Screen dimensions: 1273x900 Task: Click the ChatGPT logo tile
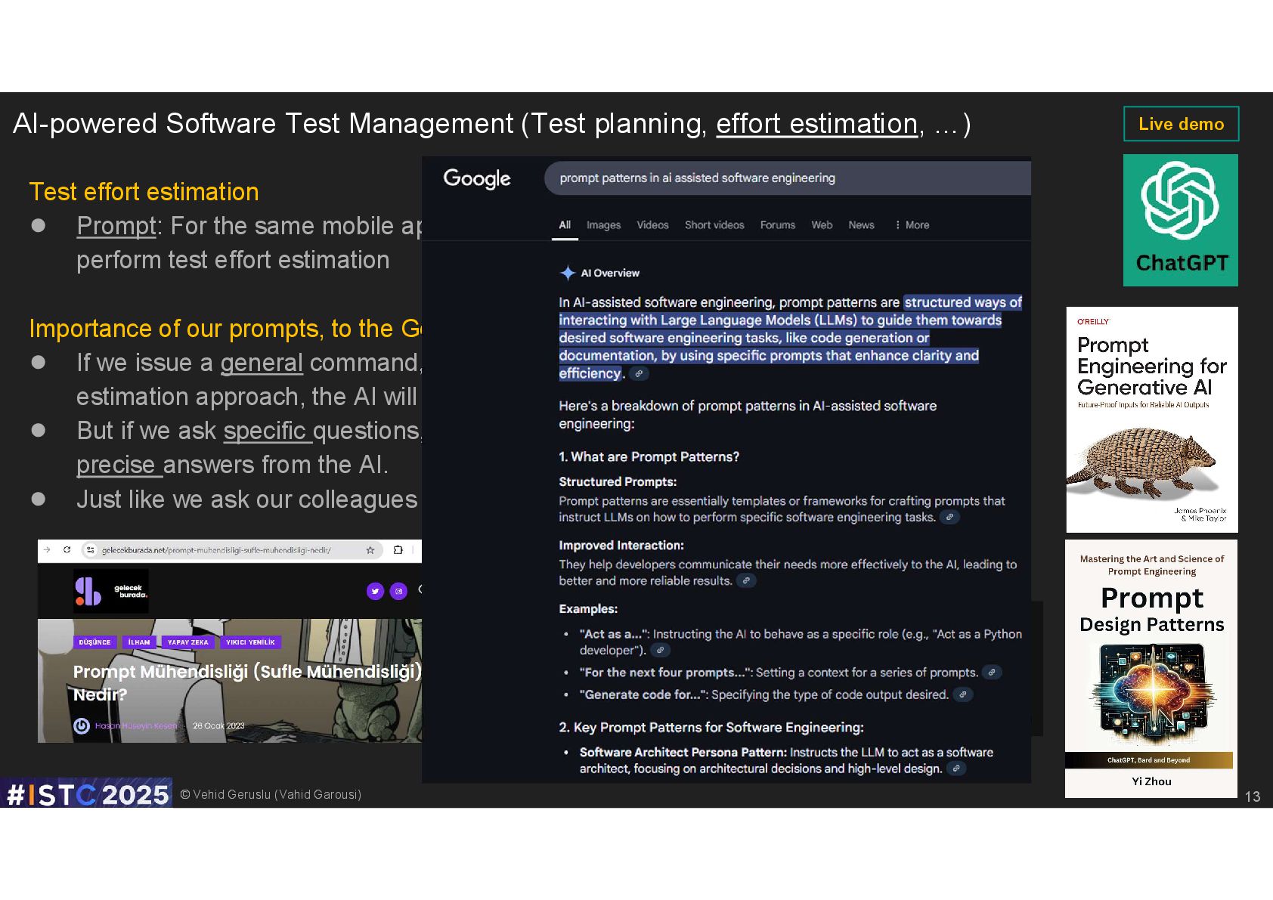(x=1181, y=220)
